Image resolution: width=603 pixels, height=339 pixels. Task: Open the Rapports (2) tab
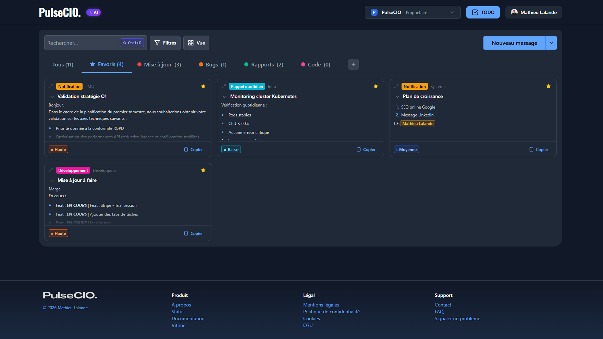click(264, 64)
